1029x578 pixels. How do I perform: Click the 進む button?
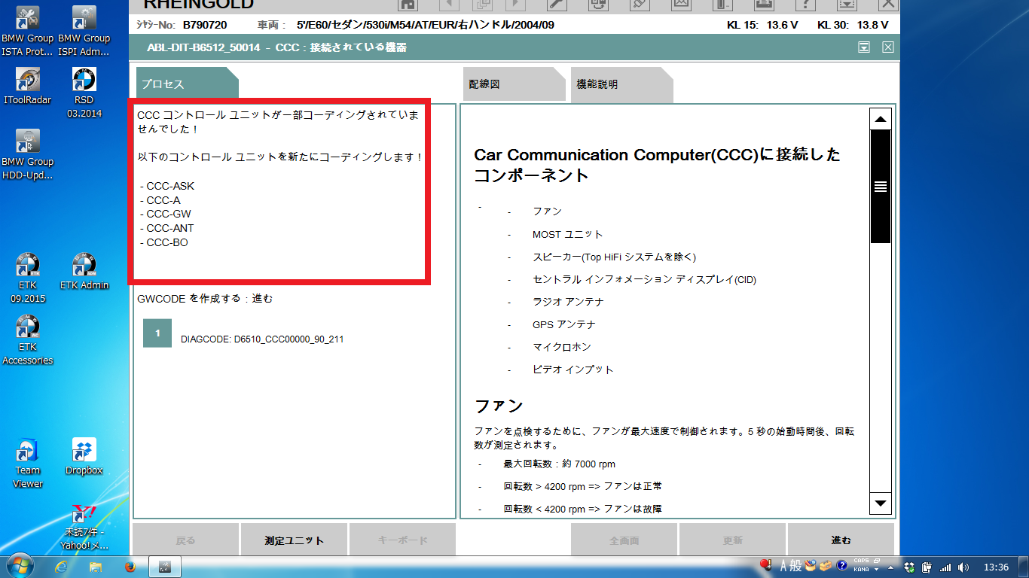(x=841, y=540)
